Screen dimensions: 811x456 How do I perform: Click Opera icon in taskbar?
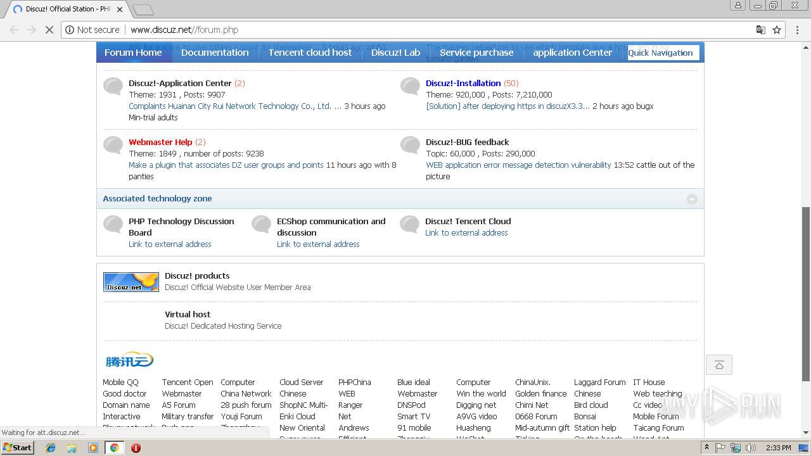tap(136, 447)
